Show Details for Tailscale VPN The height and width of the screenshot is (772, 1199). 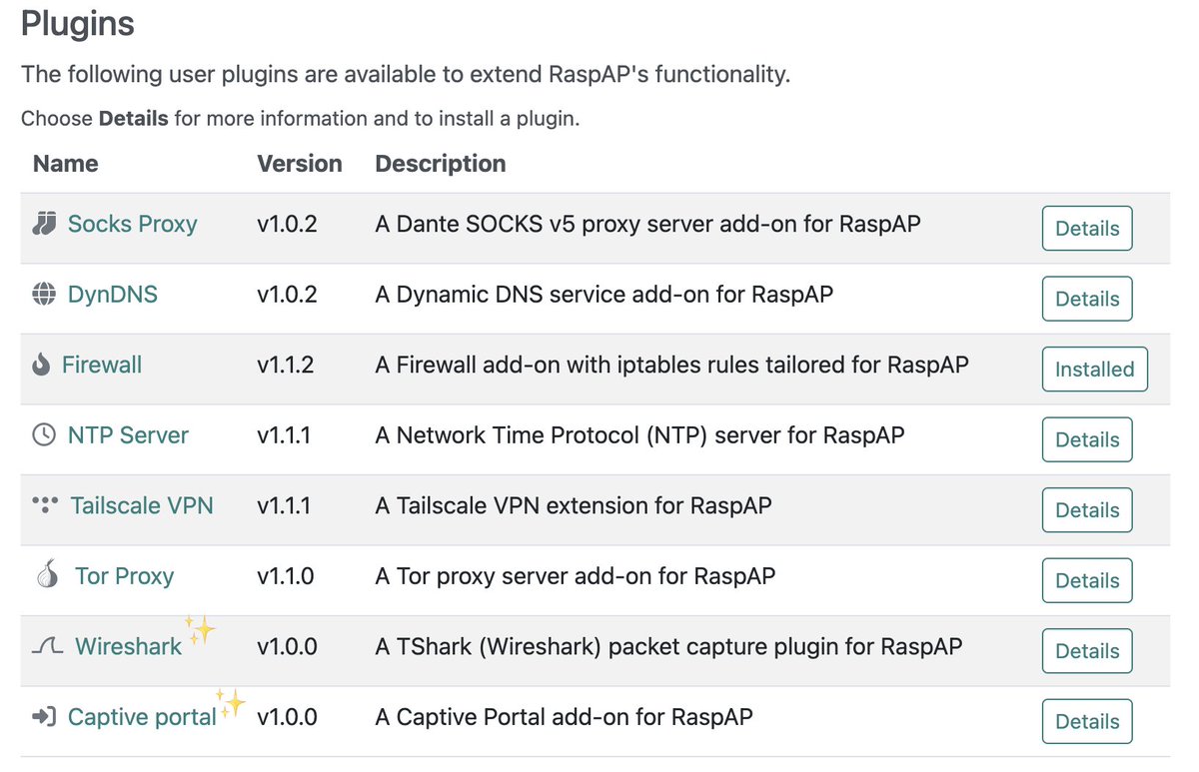[1087, 509]
